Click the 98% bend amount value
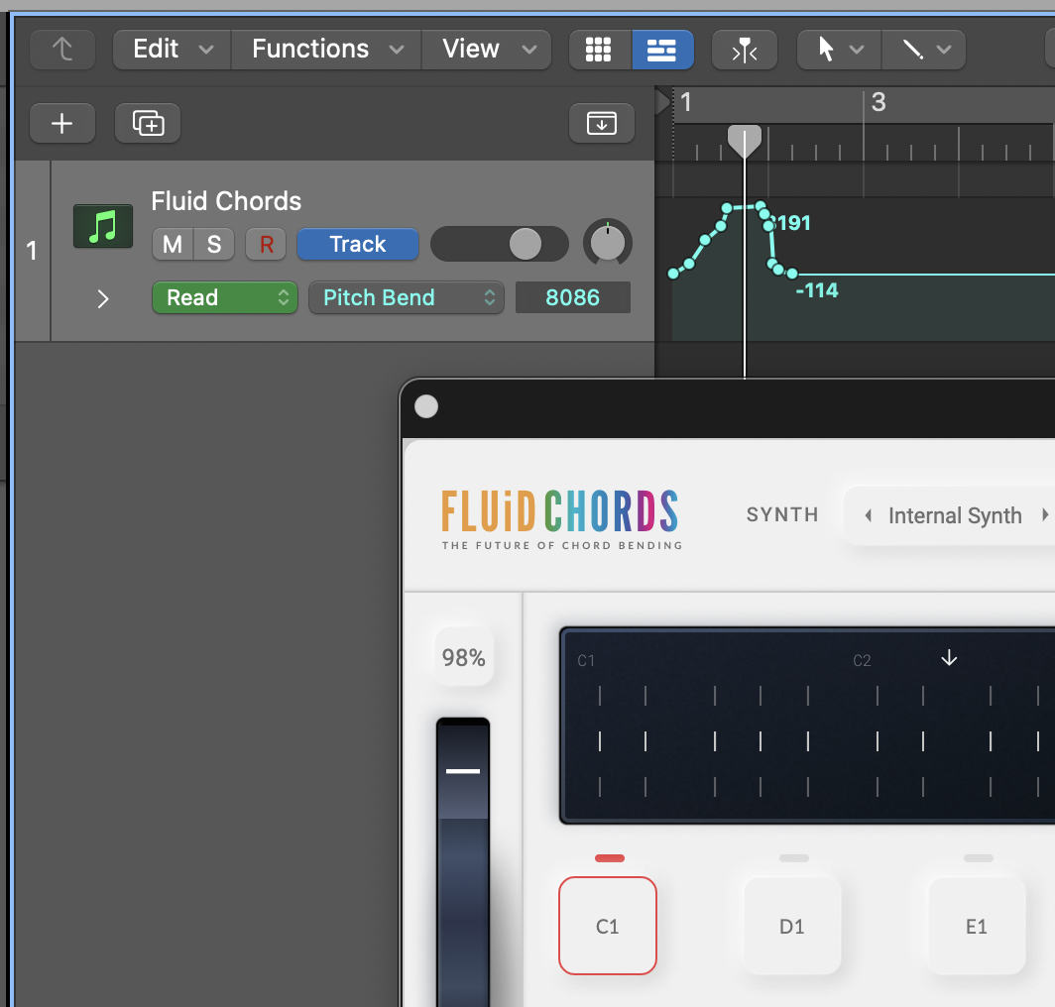The width and height of the screenshot is (1055, 1007). pos(464,657)
